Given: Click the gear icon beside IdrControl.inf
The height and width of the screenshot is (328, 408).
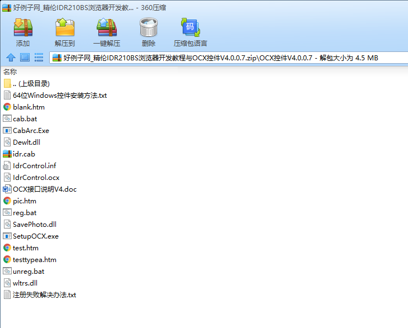Looking at the screenshot, I should pos(7,166).
